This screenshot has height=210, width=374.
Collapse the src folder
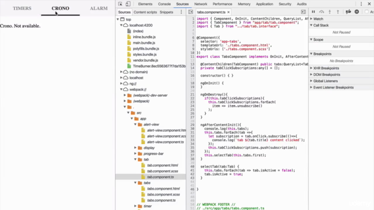(x=129, y=113)
